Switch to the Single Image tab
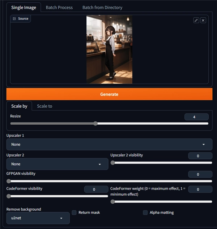 (x=24, y=8)
